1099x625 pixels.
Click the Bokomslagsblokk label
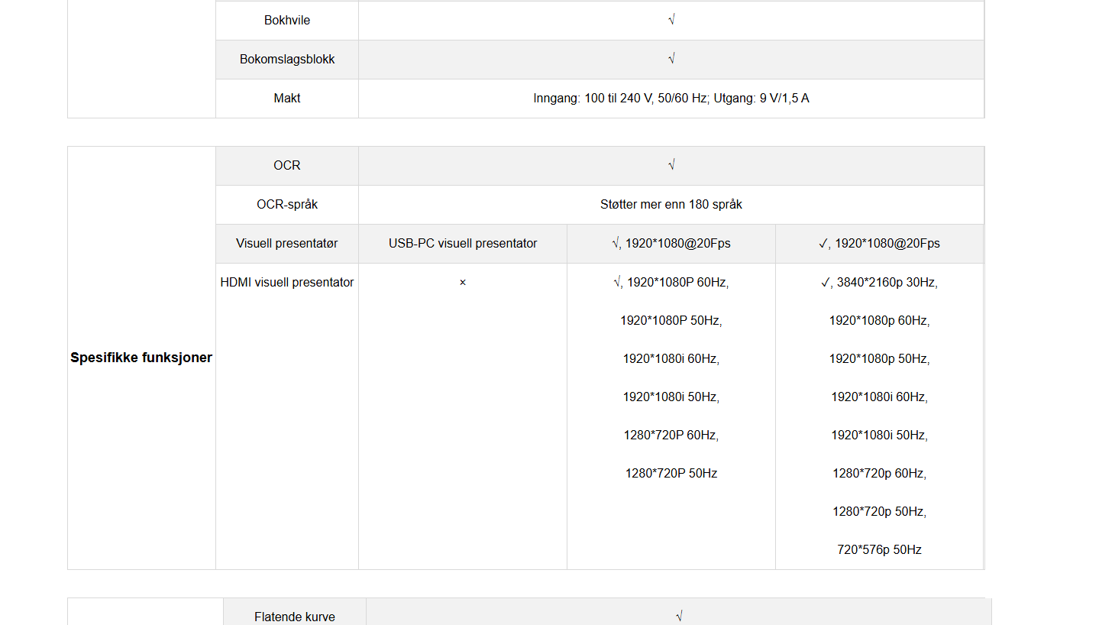click(287, 60)
